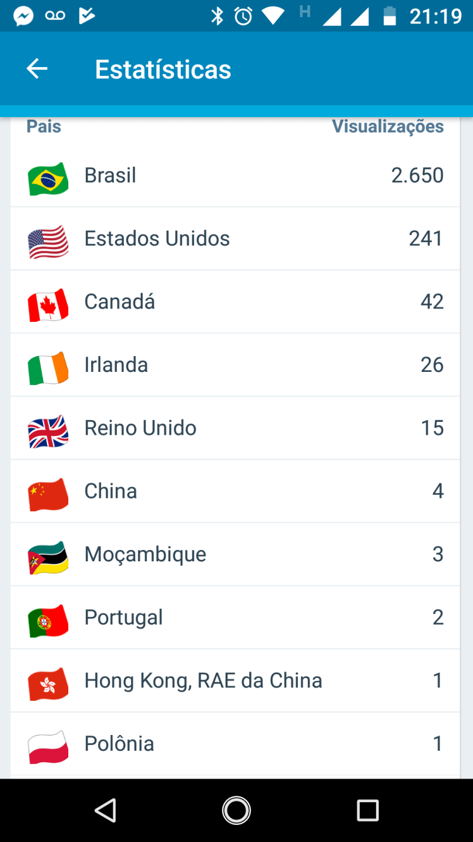473x842 pixels.
Task: Tap the Brazil flag icon
Action: 48,178
